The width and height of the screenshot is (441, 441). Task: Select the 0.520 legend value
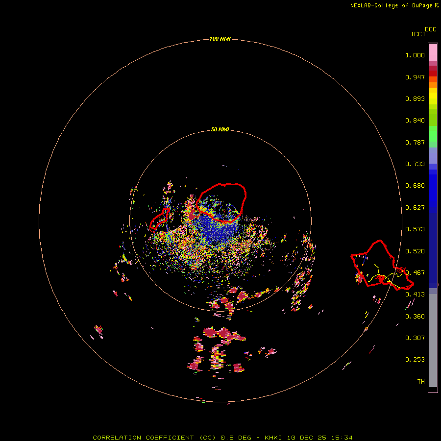[415, 251]
